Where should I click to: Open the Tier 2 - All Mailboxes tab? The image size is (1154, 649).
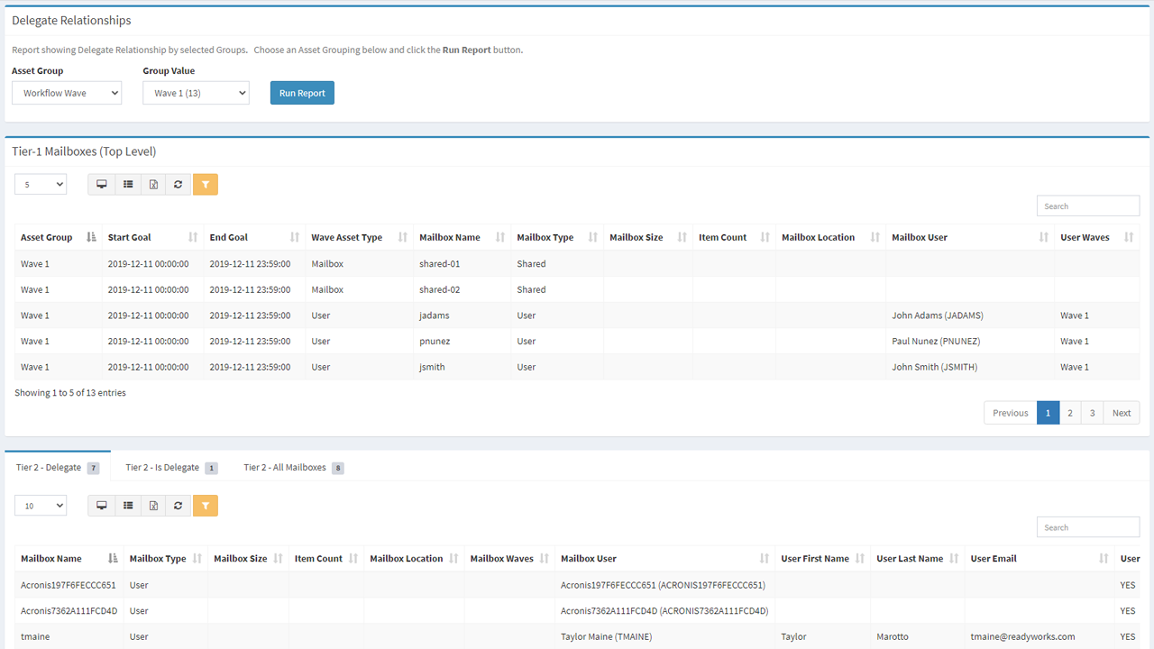pyautogui.click(x=287, y=467)
